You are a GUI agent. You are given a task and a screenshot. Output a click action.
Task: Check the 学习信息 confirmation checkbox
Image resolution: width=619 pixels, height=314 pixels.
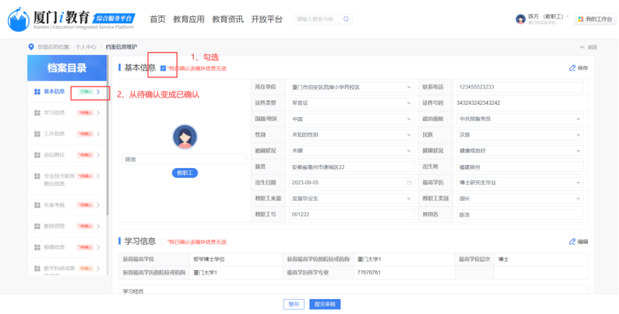pyautogui.click(x=163, y=242)
